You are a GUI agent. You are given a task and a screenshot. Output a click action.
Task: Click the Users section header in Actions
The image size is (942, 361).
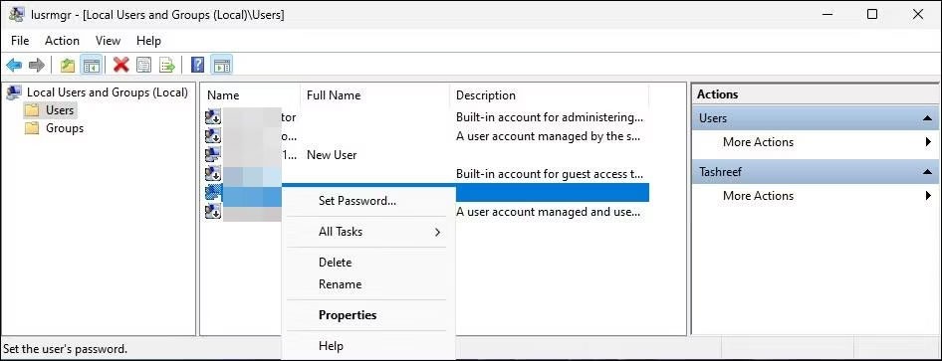[816, 118]
